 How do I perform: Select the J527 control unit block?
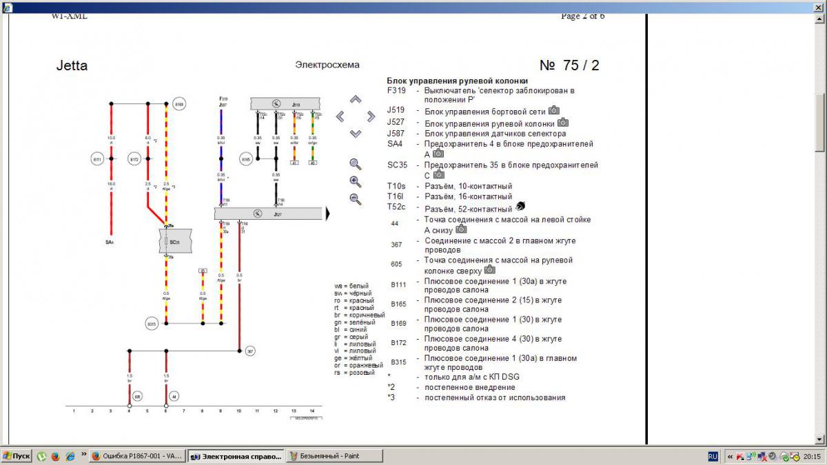[x=268, y=214]
